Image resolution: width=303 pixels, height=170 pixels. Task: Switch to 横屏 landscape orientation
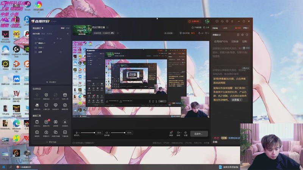(x=62, y=28)
